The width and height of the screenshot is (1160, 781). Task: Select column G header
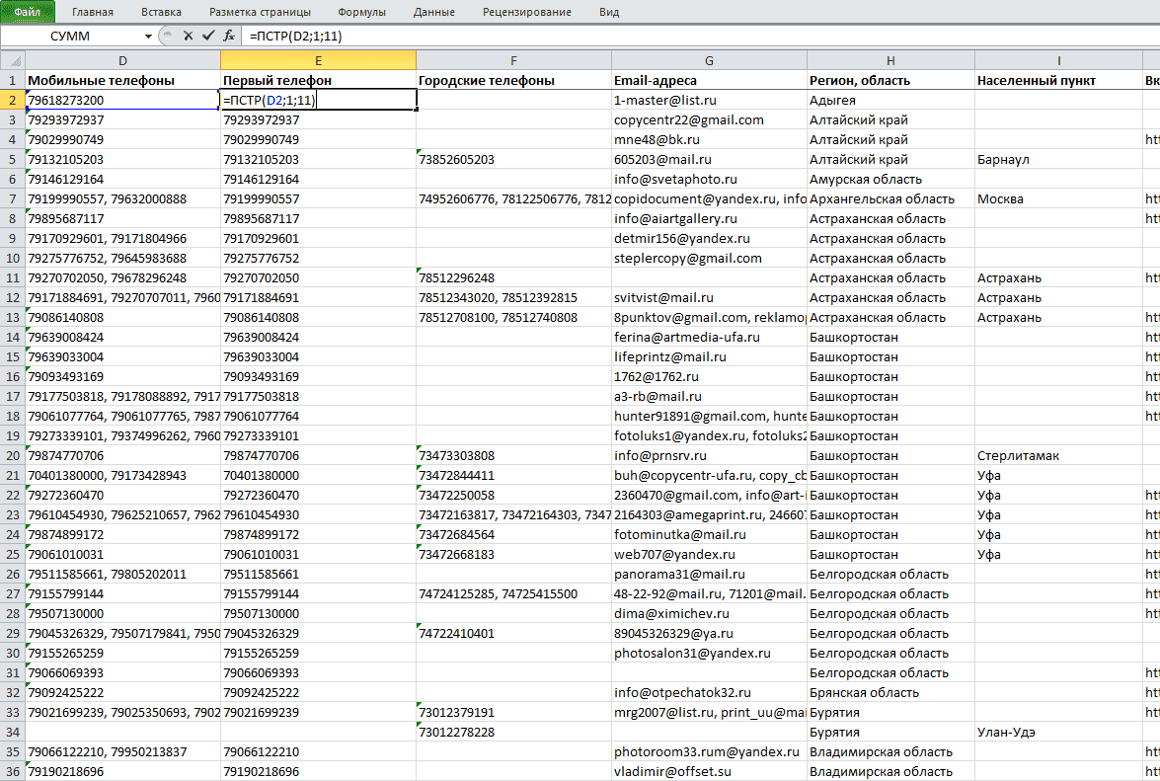pyautogui.click(x=709, y=60)
